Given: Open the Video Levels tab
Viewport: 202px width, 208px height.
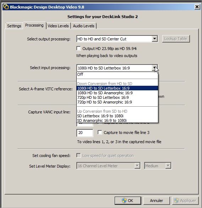Looking at the screenshot, I should tap(58, 26).
